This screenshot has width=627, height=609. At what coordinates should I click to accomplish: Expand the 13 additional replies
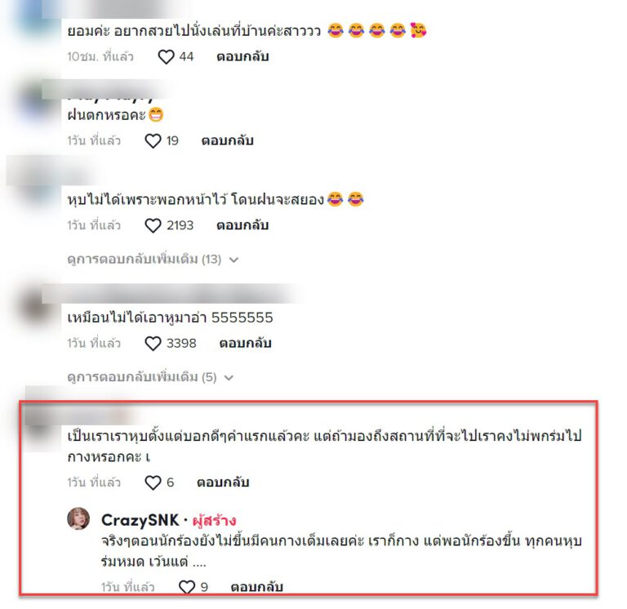[x=153, y=260]
